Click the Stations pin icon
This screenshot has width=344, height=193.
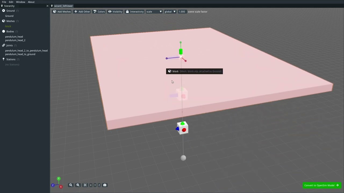pyautogui.click(x=3, y=59)
